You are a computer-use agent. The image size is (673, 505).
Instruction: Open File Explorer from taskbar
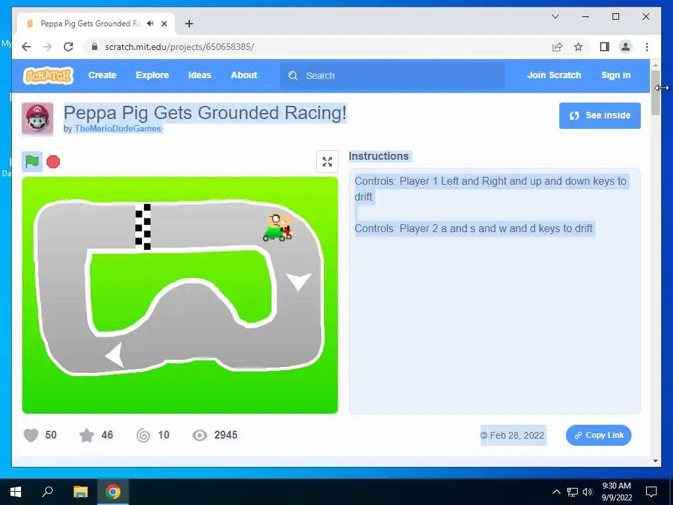(80, 492)
